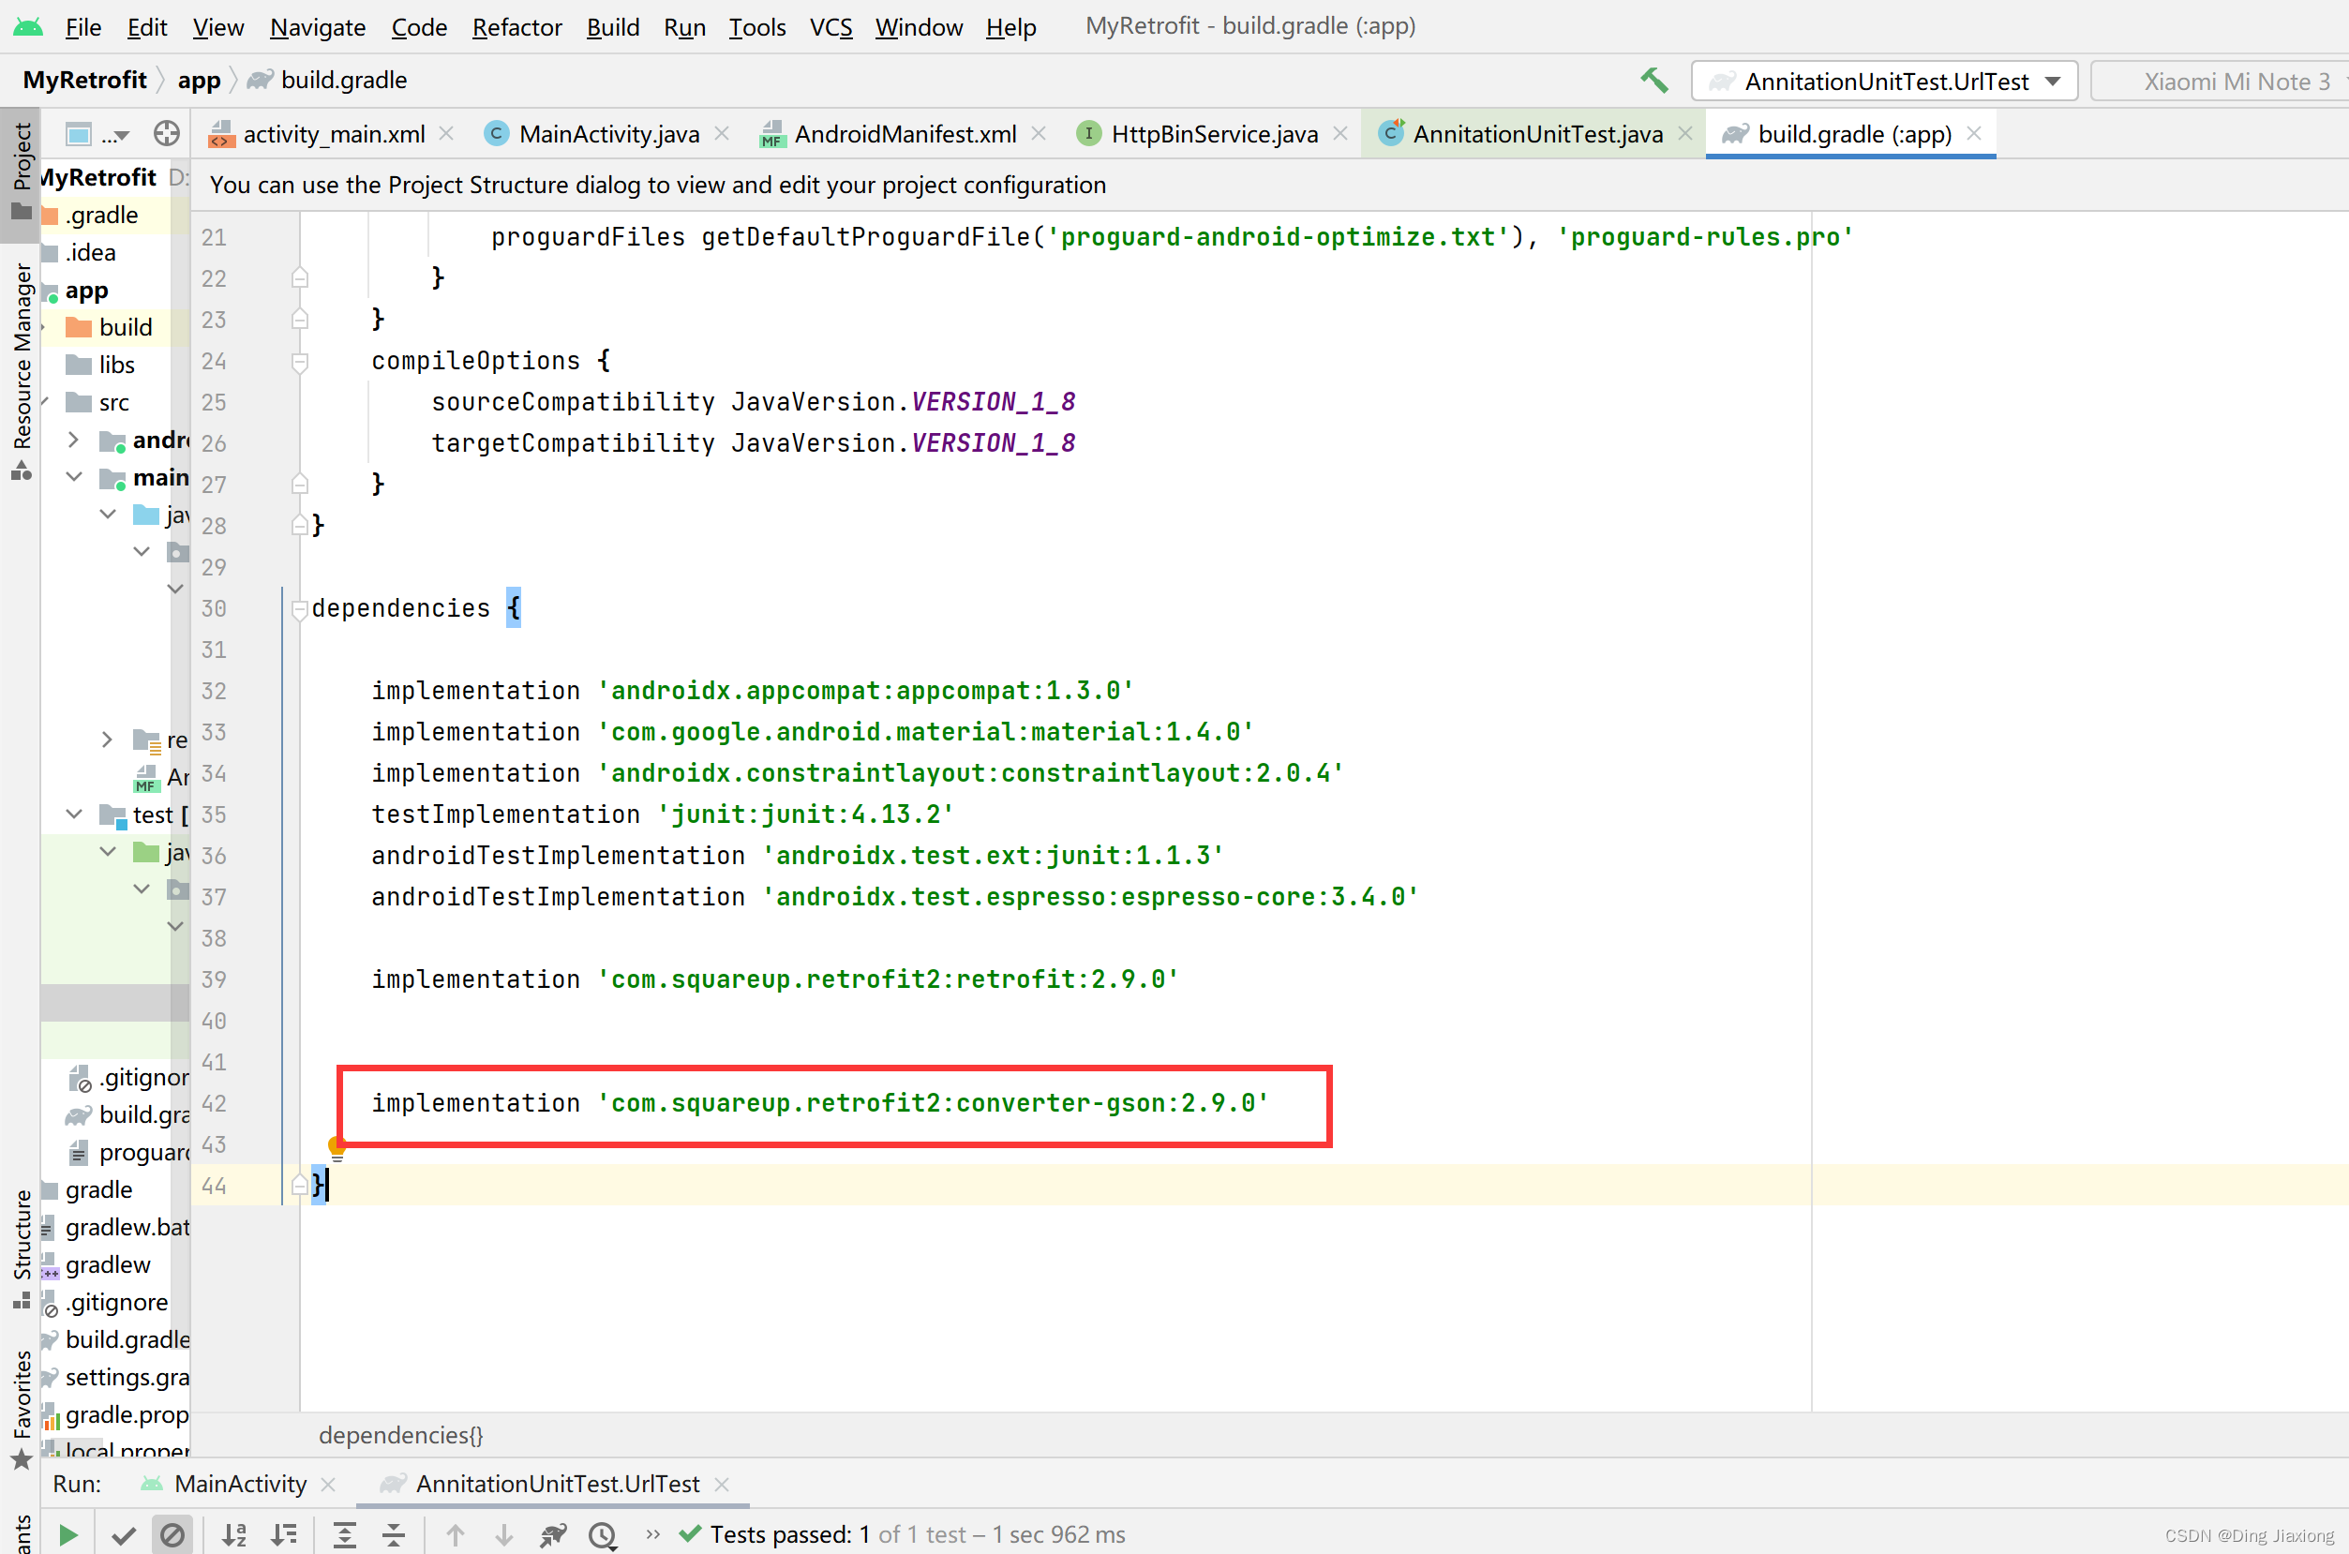Open the Xiaomi Mi Note 3 device selector
The width and height of the screenshot is (2349, 1554).
click(2222, 82)
